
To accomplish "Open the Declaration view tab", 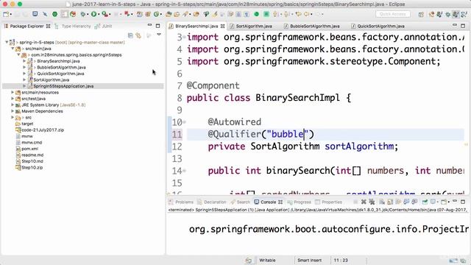I will (211, 202).
